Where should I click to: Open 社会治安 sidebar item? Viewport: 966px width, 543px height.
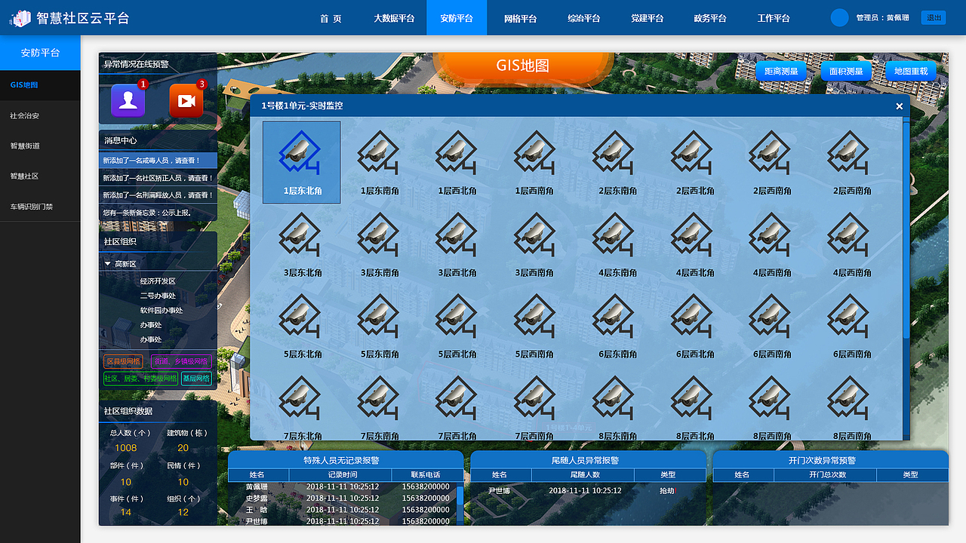click(x=40, y=115)
